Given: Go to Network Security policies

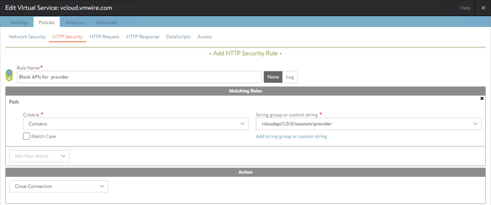Looking at the screenshot, I should tap(27, 37).
